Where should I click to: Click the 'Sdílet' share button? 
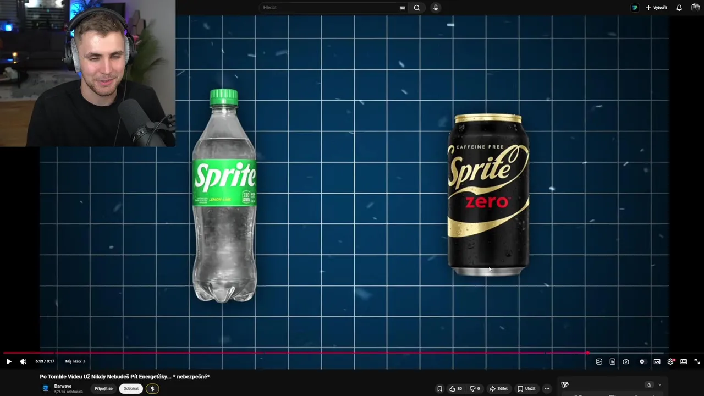(498, 388)
